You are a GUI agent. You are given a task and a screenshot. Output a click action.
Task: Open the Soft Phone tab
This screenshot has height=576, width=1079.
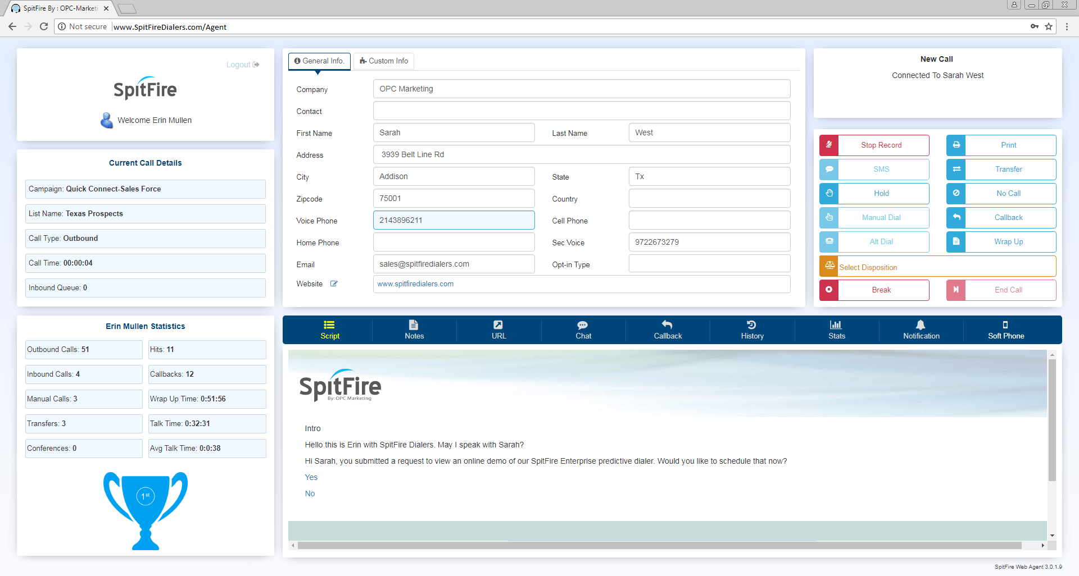[1006, 330]
